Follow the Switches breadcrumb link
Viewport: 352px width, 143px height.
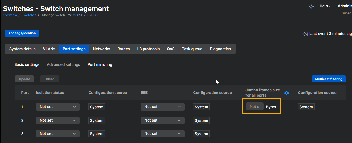[30, 15]
